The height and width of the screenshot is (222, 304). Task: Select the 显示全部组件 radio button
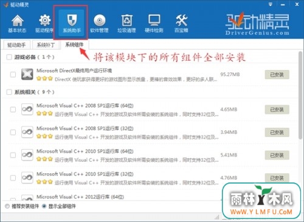pyautogui.click(x=44, y=206)
